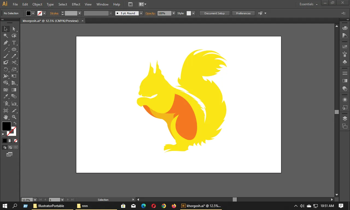Viewport: 350px width, 210px height.
Task: Select the Paintbrush tool
Action: click(x=6, y=56)
